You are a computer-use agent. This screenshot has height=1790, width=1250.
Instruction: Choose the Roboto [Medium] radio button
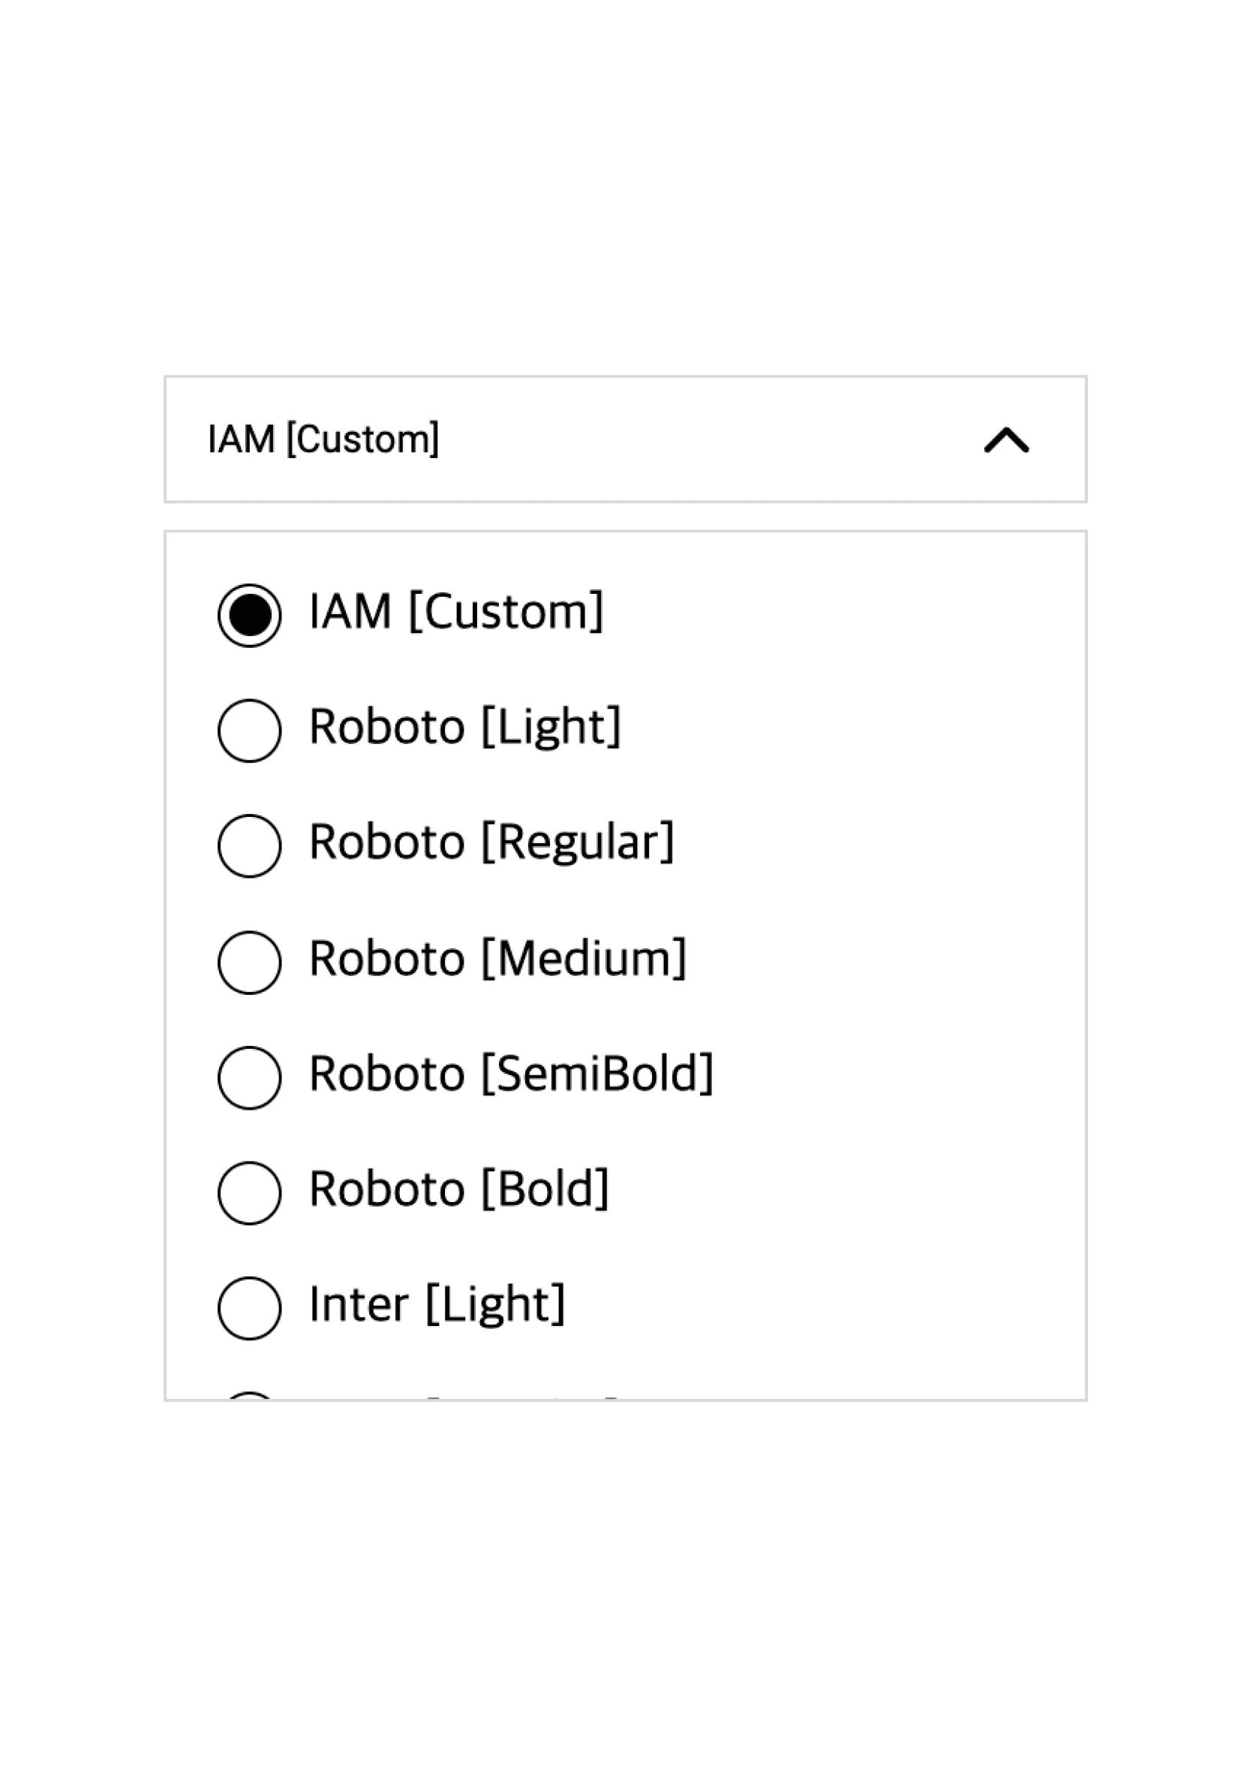[249, 962]
